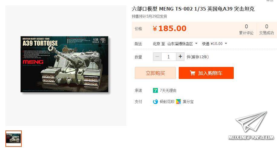Click the MENG logo on the box image
Image resolution: width=277 pixels, height=148 pixels.
coord(33,62)
